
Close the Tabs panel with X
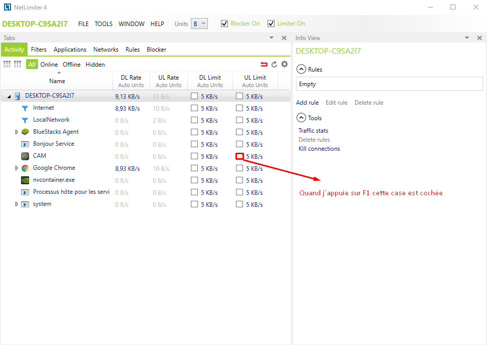click(284, 38)
